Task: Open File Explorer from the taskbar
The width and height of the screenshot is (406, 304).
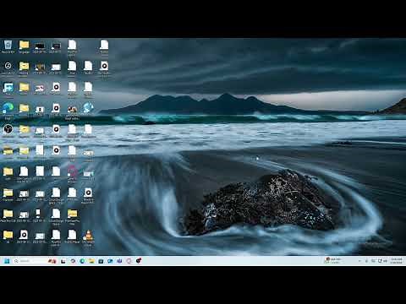Action: pos(91,261)
